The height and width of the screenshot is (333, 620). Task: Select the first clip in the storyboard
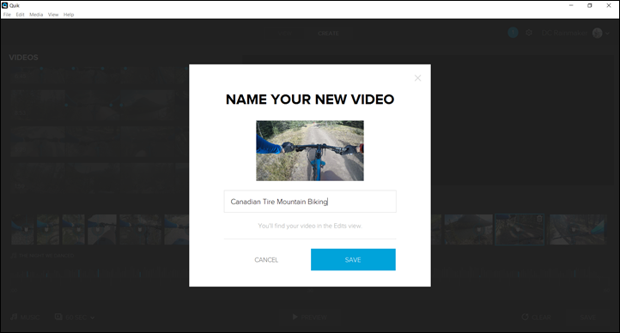coord(22,229)
